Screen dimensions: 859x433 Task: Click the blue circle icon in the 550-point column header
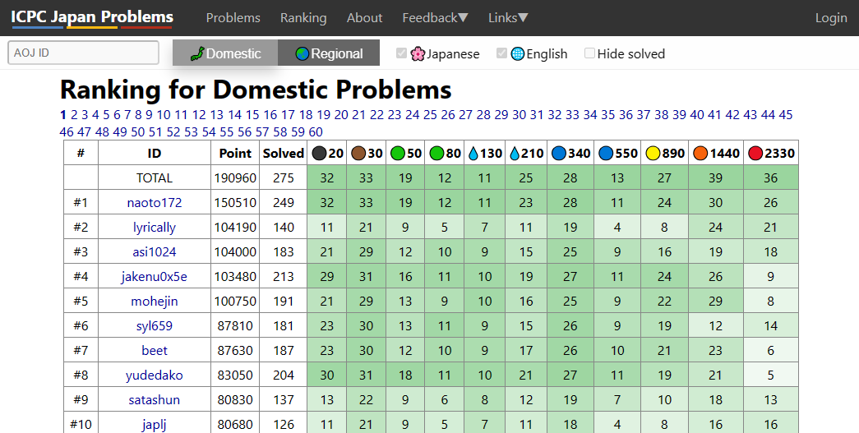coord(606,154)
